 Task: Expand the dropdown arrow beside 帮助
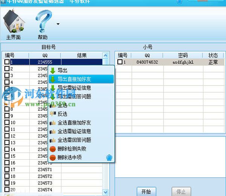click(58, 24)
